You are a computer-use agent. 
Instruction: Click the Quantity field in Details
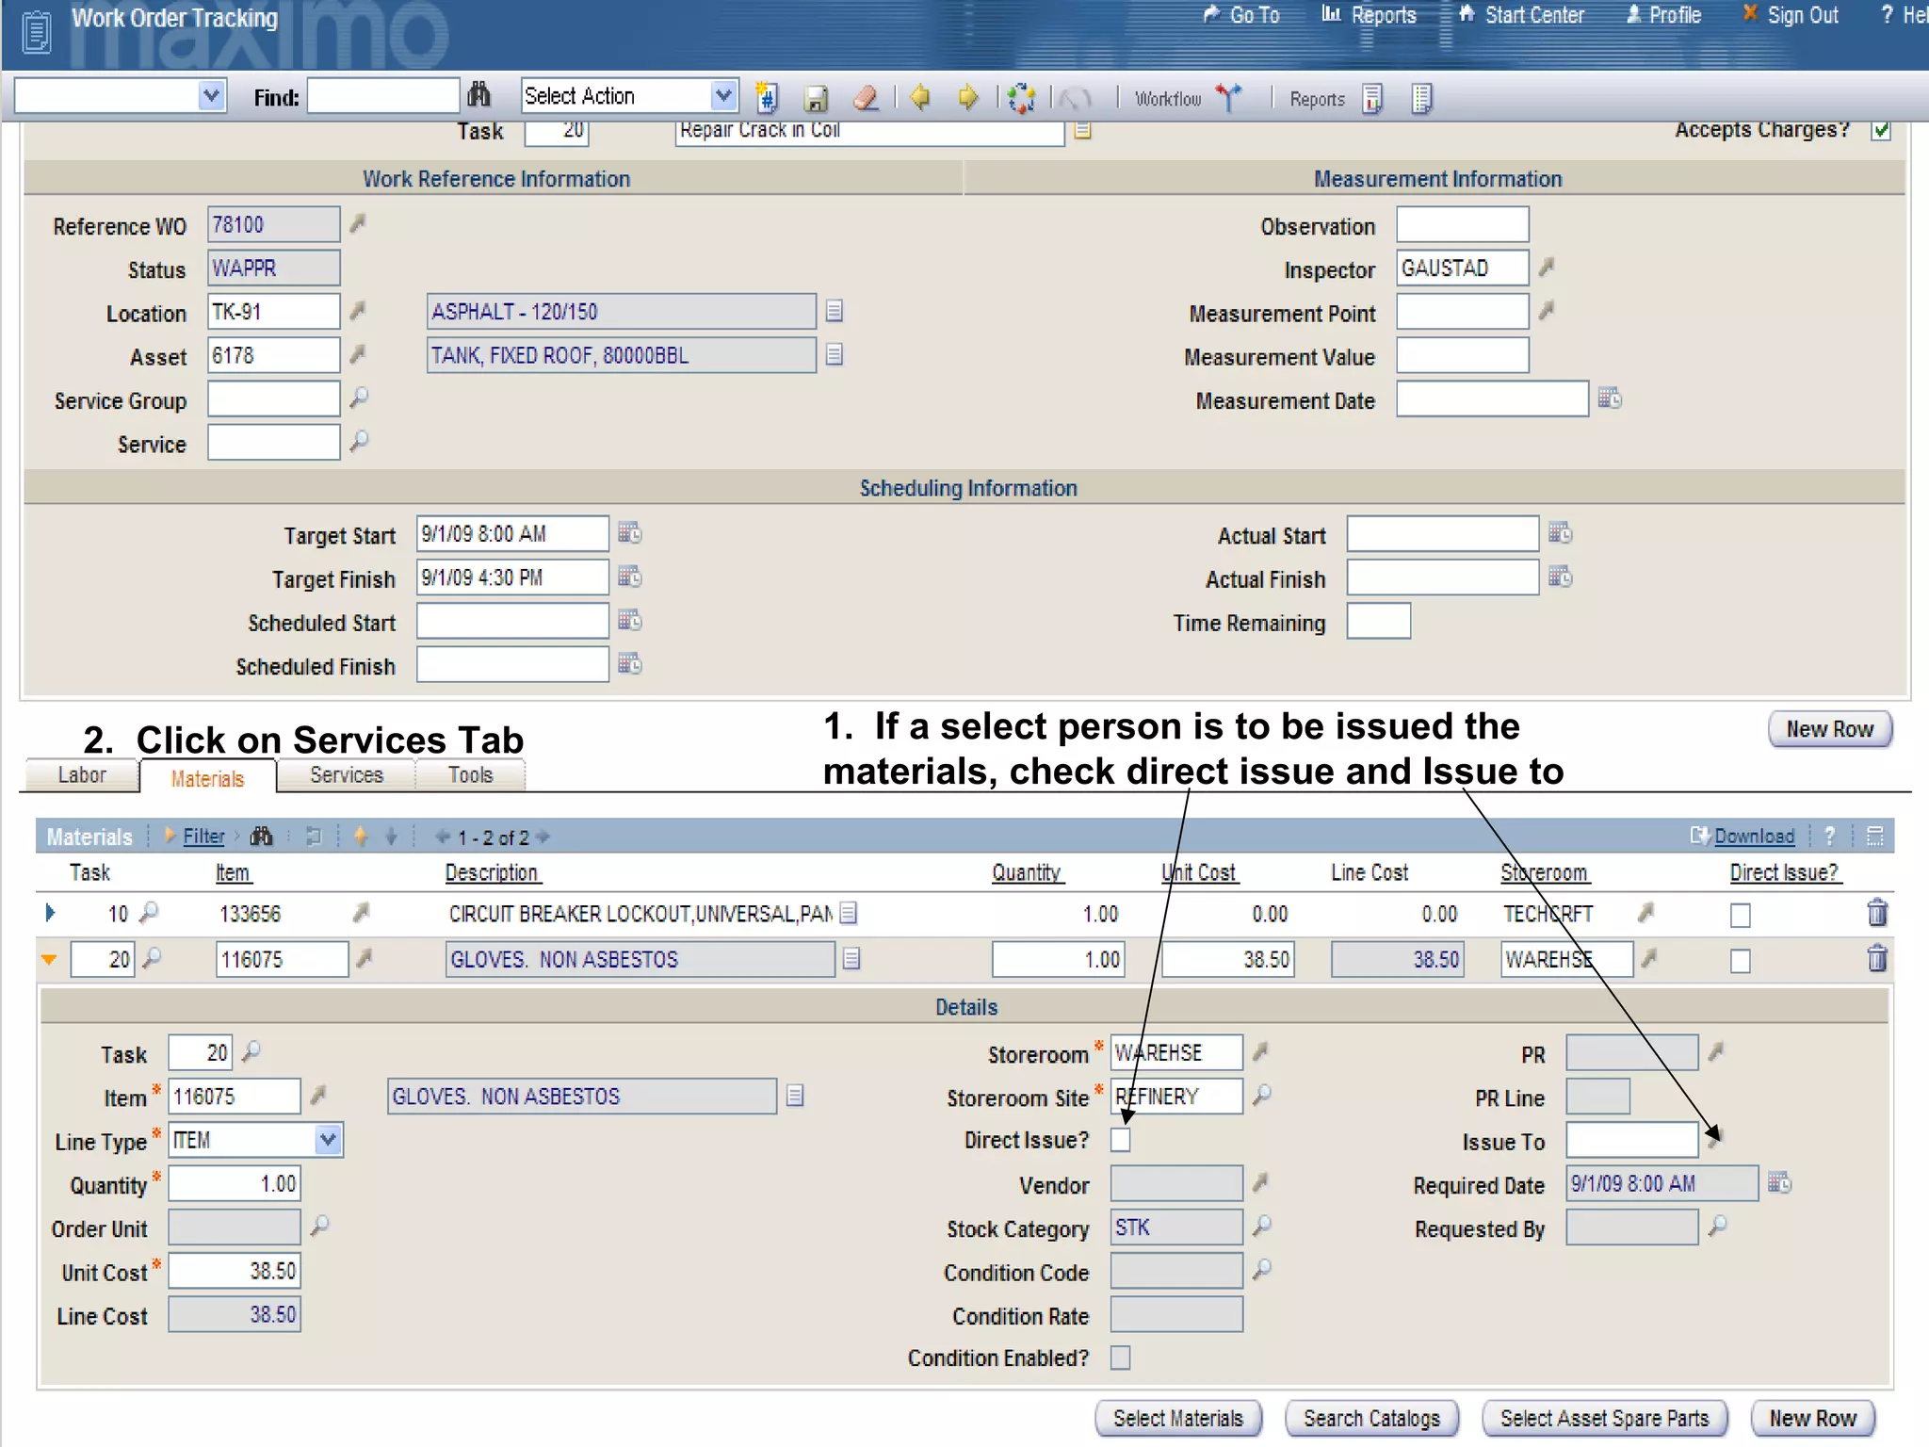point(235,1183)
